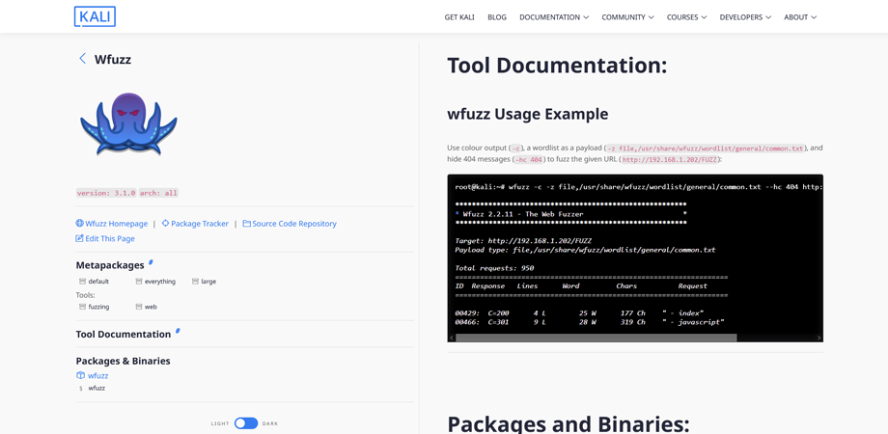Select the default metapackage
Viewport: 888px width, 434px height.
tap(98, 282)
